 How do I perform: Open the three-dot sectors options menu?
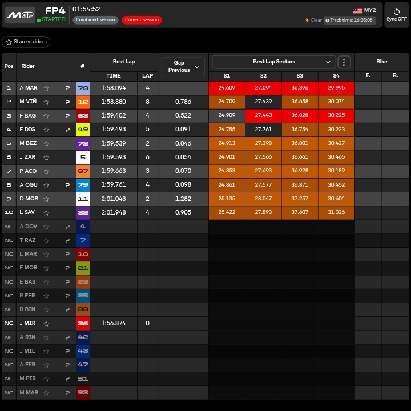(344, 62)
